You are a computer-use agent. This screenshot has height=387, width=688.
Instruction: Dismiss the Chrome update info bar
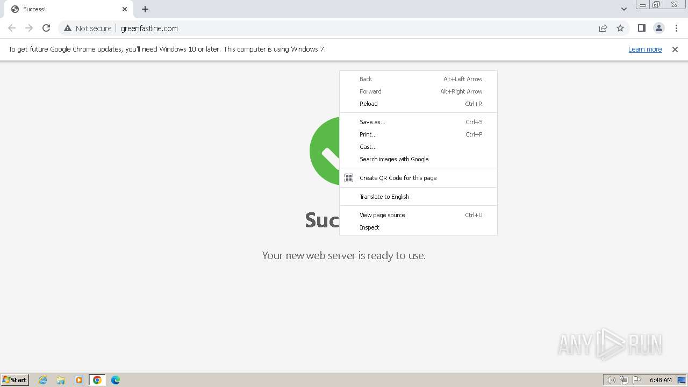coord(675,49)
